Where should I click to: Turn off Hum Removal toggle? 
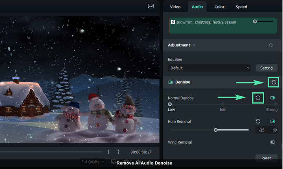[x=272, y=121]
